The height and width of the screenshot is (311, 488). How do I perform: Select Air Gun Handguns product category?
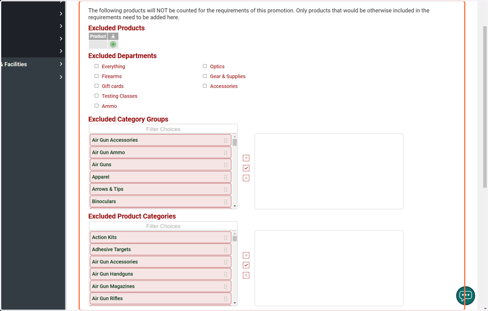[160, 274]
